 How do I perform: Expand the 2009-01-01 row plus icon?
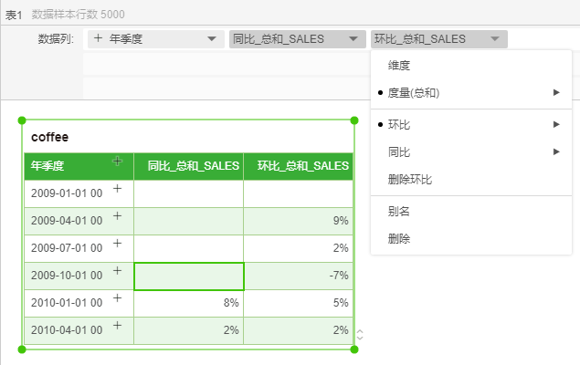pos(117,189)
